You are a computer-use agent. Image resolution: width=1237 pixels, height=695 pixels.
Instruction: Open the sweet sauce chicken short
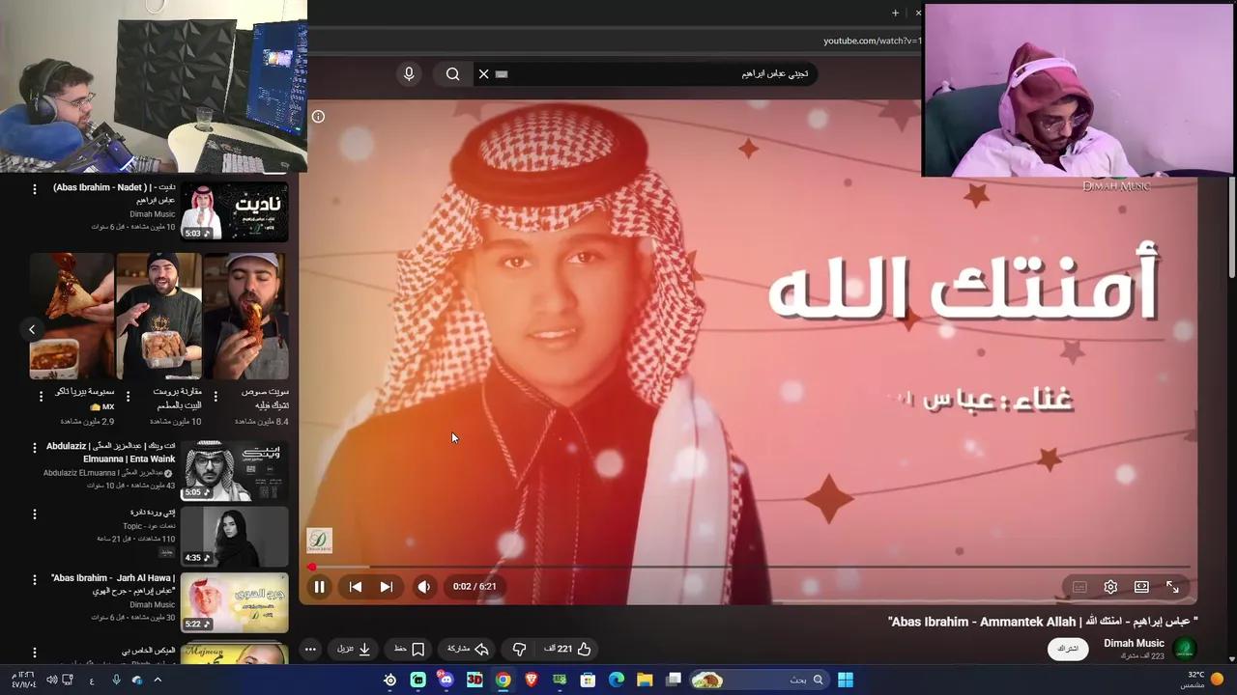pyautogui.click(x=245, y=317)
